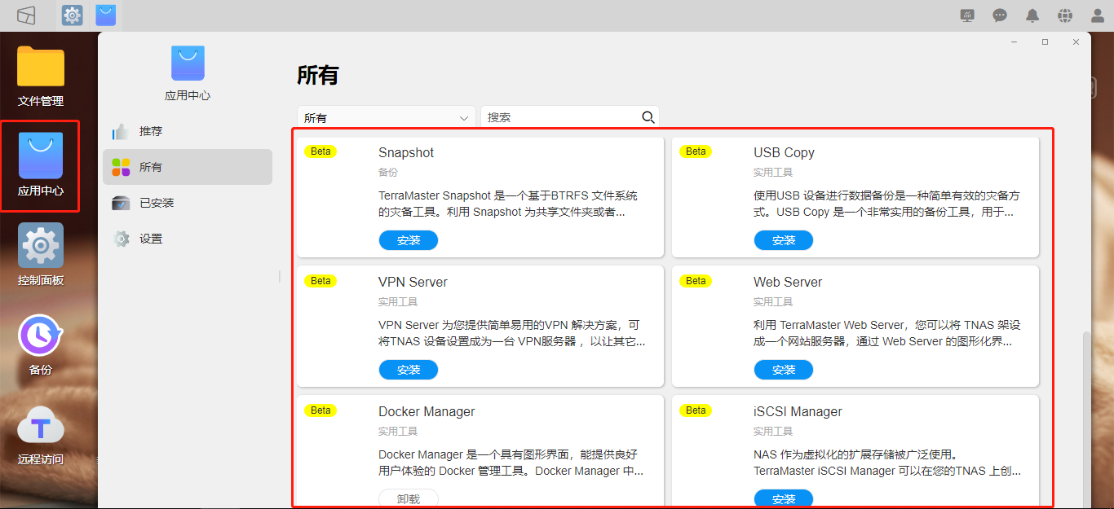Open the language globe icon

[x=1065, y=15]
